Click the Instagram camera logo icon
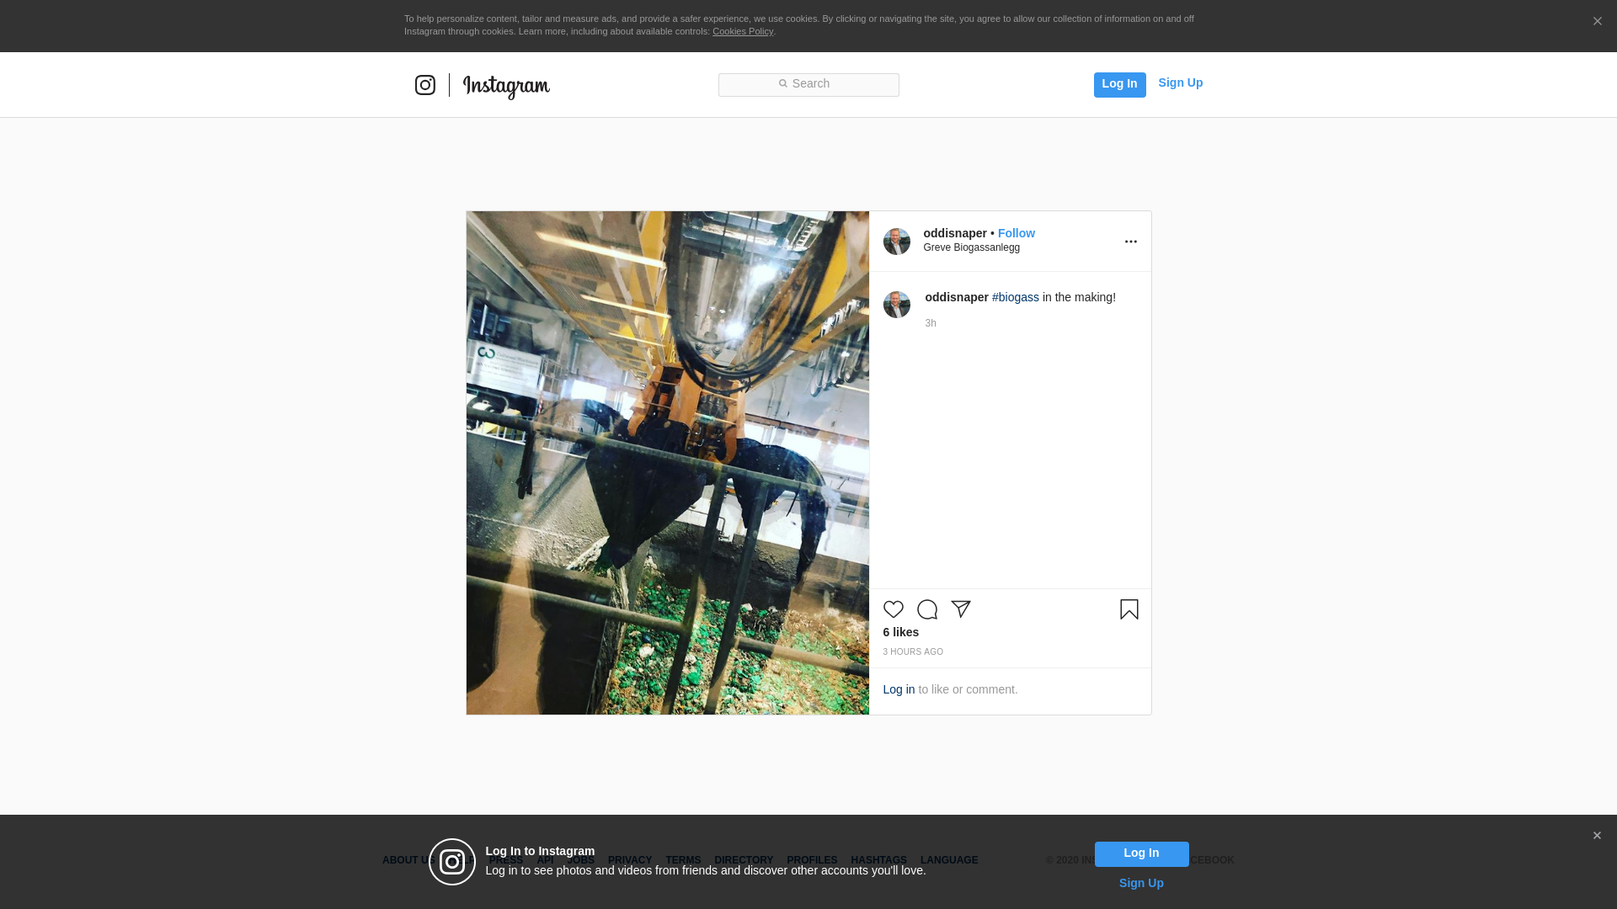The height and width of the screenshot is (909, 1617). coord(424,85)
